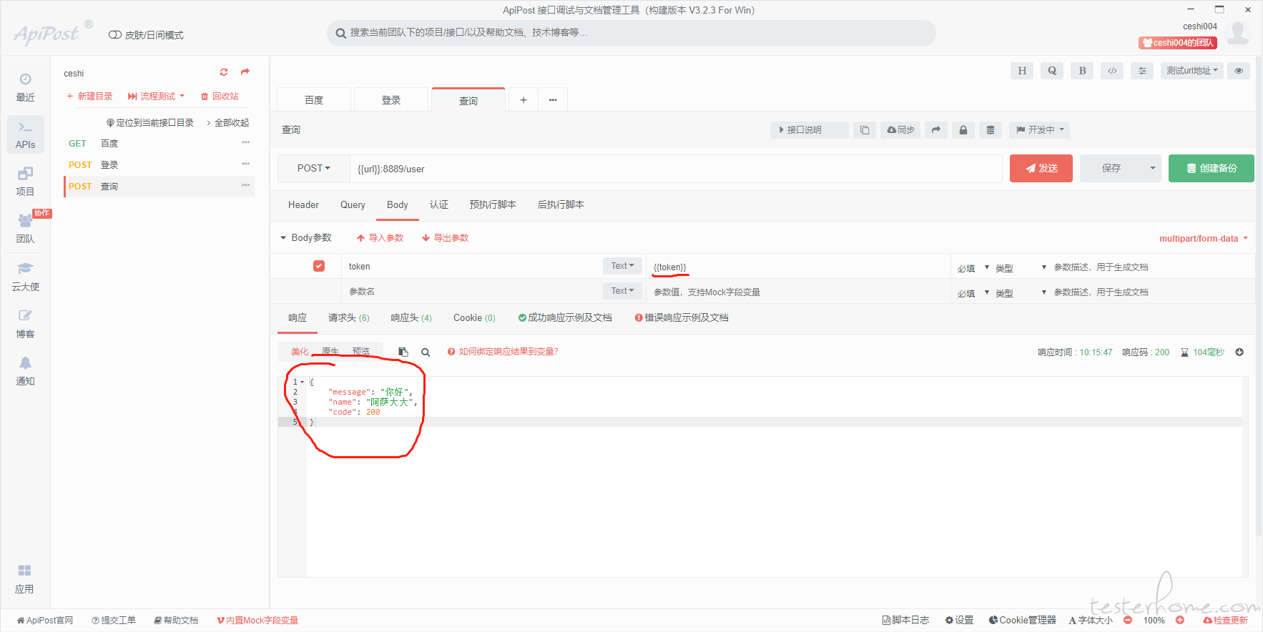Open the more tabs ellipsis menu
The image size is (1263, 632).
tap(553, 100)
